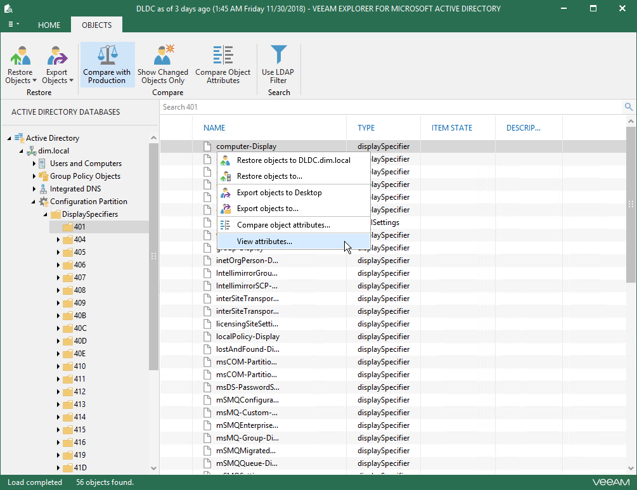Choose View attributes... in context menu

pos(293,242)
